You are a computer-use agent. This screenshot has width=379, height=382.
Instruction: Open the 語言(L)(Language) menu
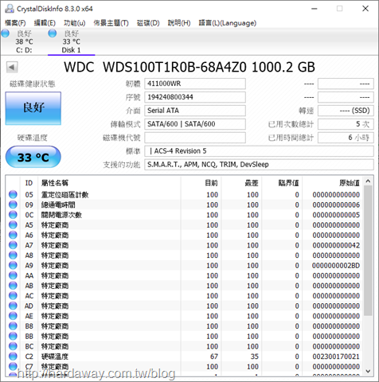[228, 23]
